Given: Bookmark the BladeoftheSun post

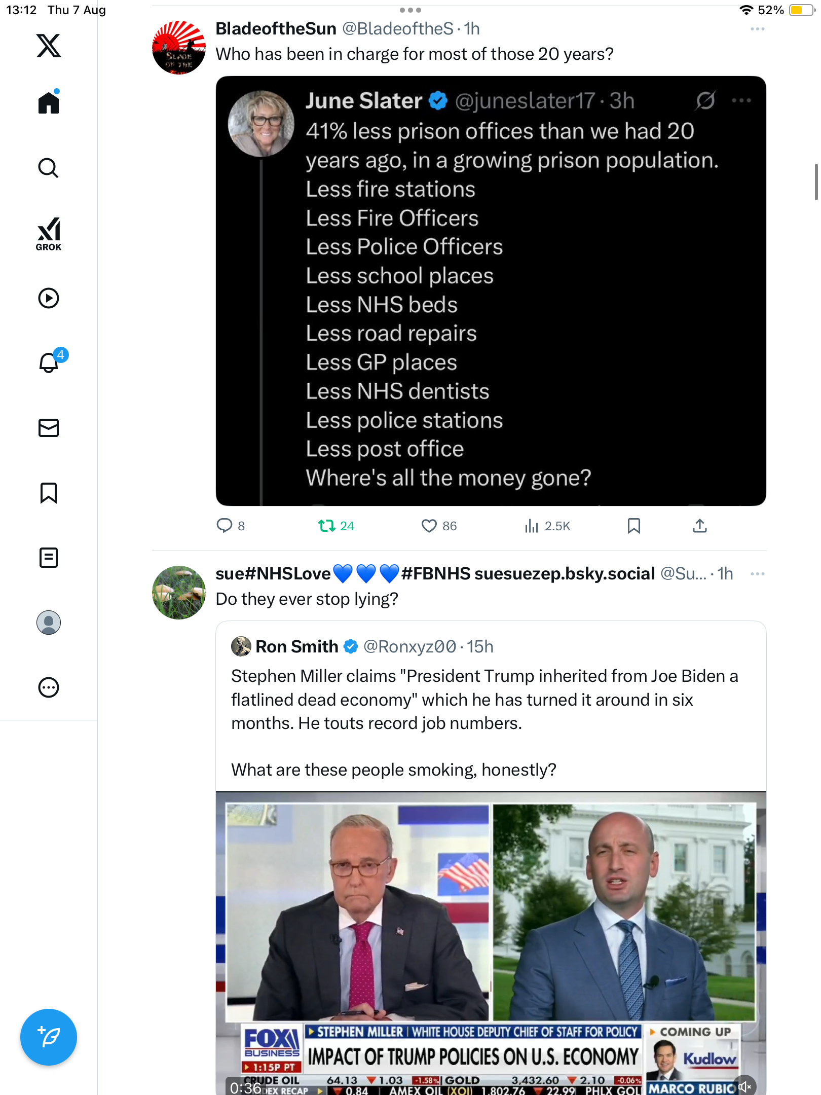Looking at the screenshot, I should pyautogui.click(x=633, y=526).
